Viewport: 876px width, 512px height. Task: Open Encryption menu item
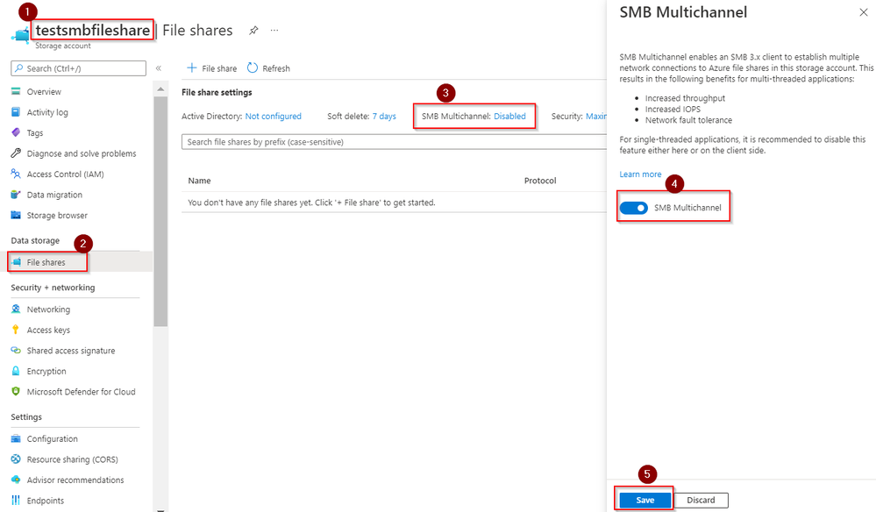(x=46, y=372)
